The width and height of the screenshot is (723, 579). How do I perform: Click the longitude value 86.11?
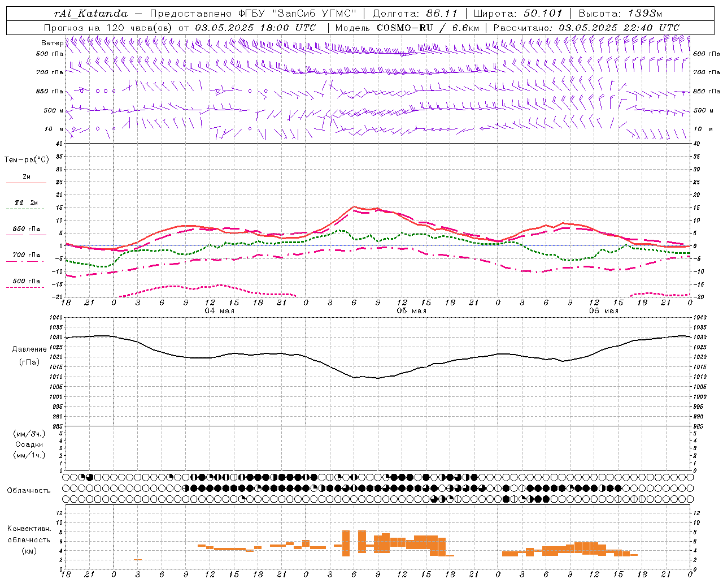442,14
